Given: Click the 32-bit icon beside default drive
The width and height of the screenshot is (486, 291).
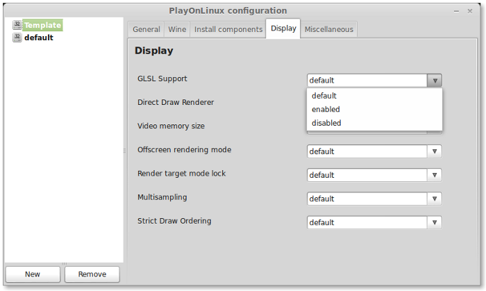Looking at the screenshot, I should pos(17,38).
